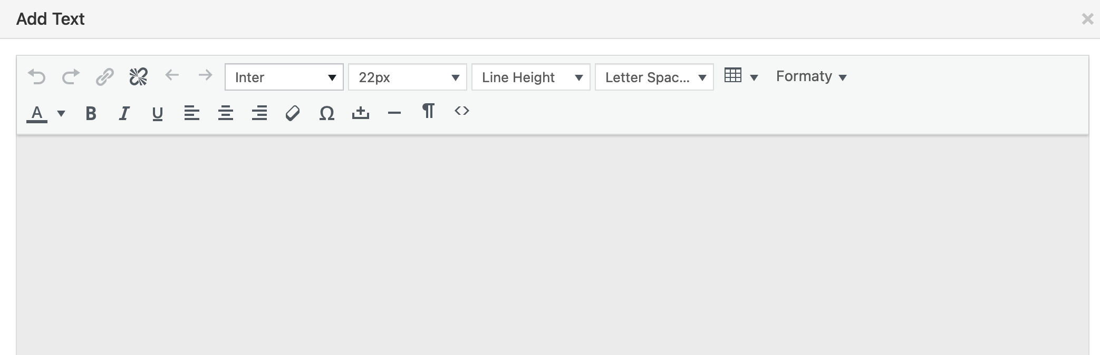The image size is (1100, 355).
Task: Click the Redo arrow icon
Action: click(71, 77)
